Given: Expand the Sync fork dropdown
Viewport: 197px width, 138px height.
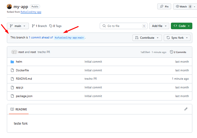Looking at the screenshot, I should 177,38.
